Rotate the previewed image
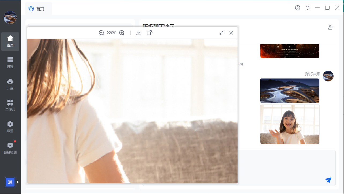The height and width of the screenshot is (194, 344). pyautogui.click(x=150, y=33)
